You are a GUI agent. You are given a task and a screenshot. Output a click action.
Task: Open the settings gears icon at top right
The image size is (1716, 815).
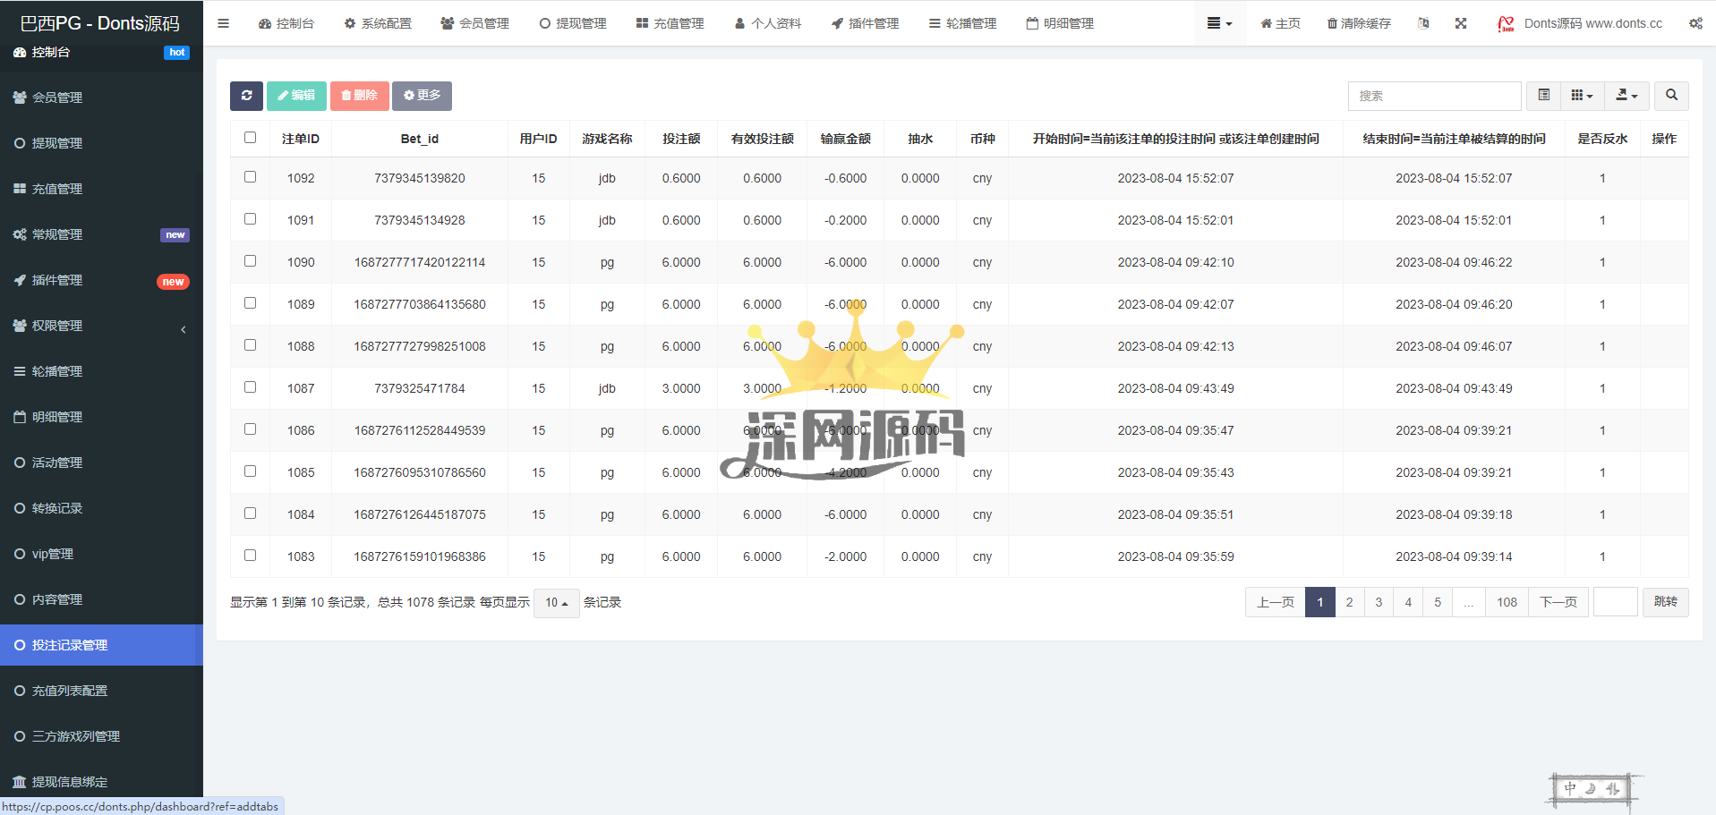(1695, 23)
